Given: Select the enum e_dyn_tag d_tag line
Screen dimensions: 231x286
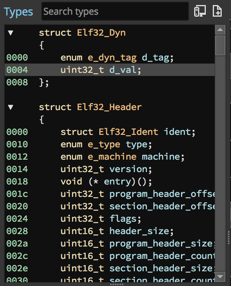Looking at the screenshot, I should coord(109,58).
